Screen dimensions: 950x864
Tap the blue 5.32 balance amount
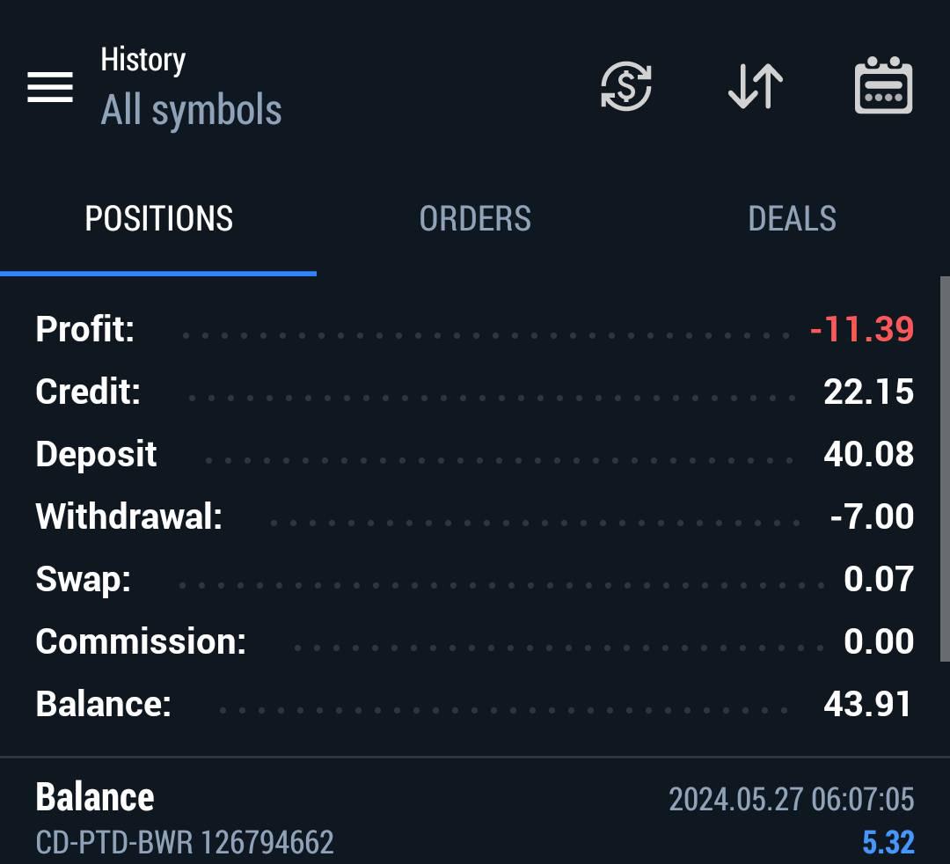click(x=888, y=842)
